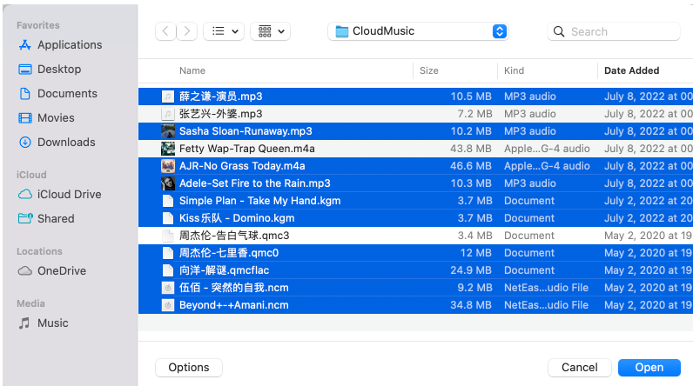Image resolution: width=693 pixels, height=386 pixels.
Task: Go back with the left chevron
Action: point(165,31)
